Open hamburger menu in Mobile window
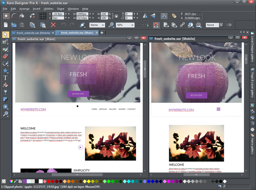 click(218, 109)
